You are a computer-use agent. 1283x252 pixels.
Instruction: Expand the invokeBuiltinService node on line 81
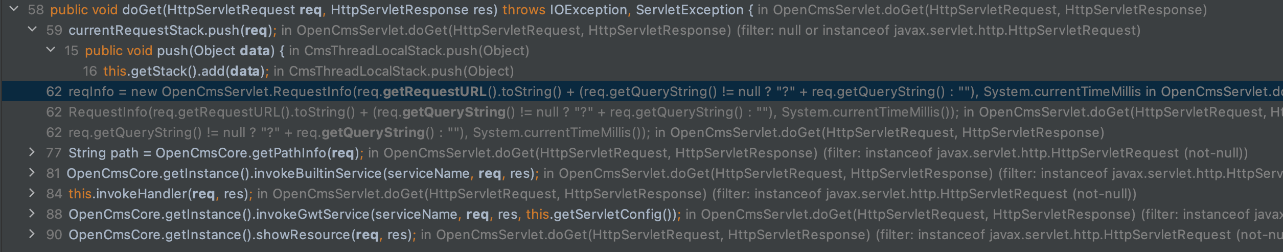point(32,172)
